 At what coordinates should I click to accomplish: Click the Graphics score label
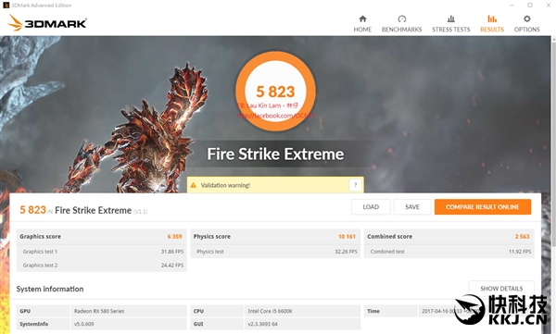click(40, 236)
